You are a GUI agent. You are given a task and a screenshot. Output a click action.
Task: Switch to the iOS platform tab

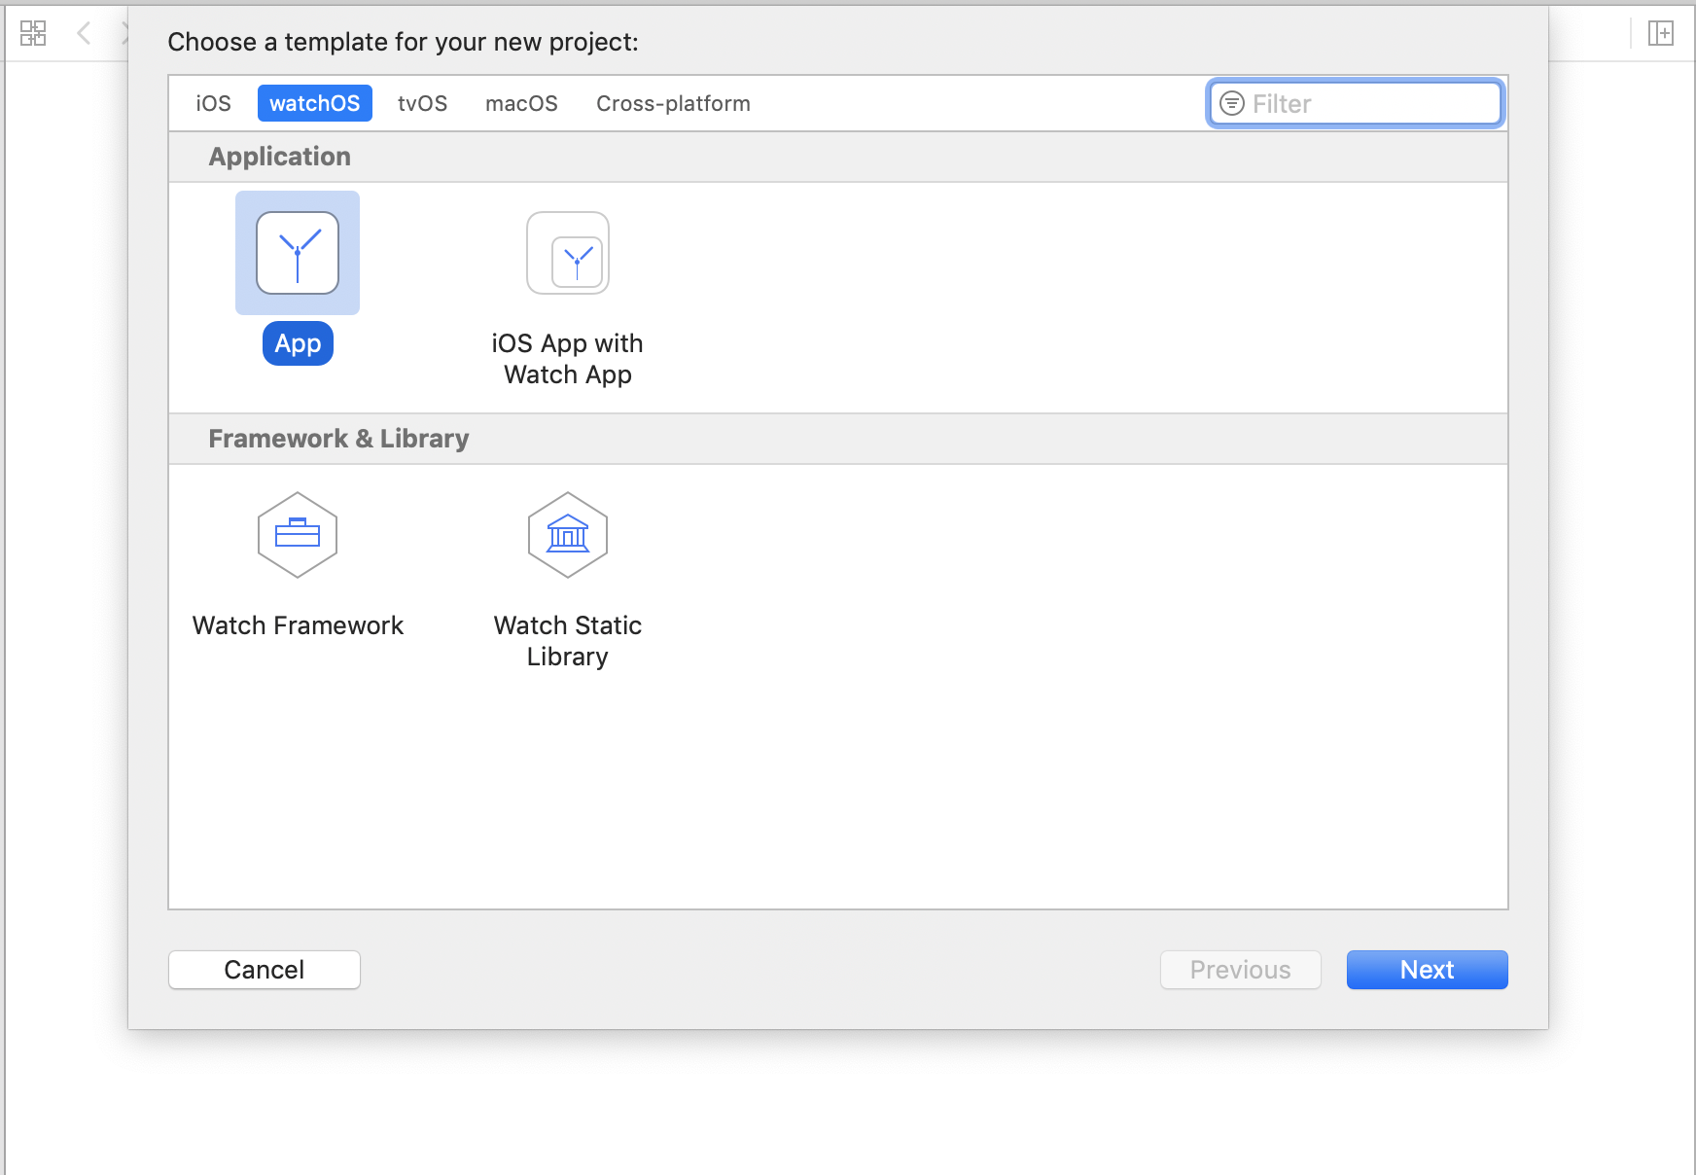213,103
